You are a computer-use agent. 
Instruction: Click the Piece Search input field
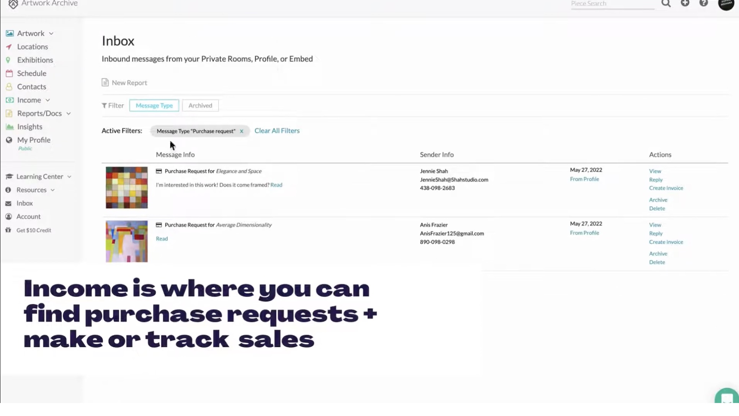coord(613,4)
